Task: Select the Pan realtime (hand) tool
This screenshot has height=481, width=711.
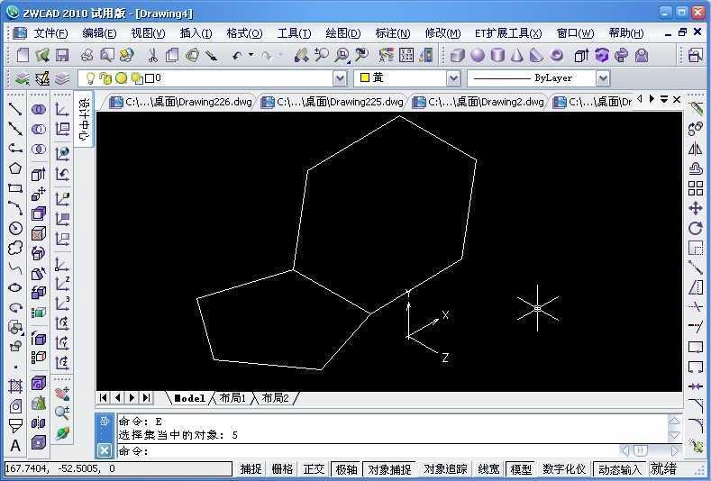Action: 301,55
